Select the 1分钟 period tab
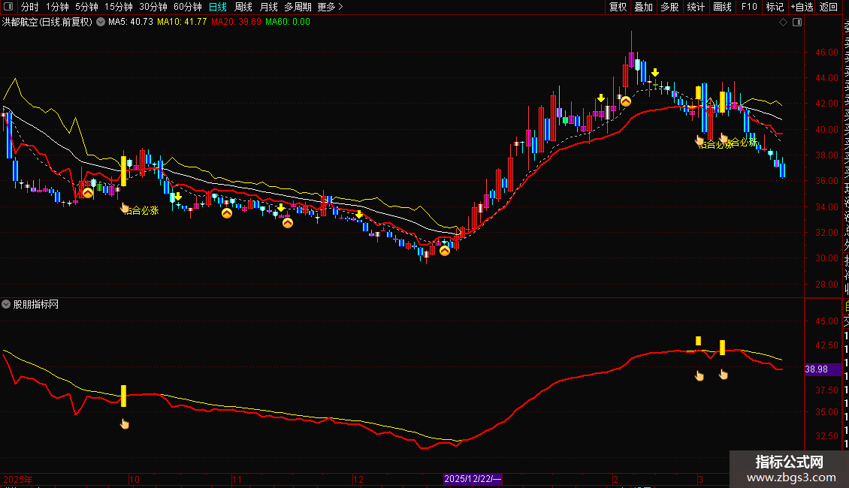This screenshot has height=488, width=849. point(57,7)
